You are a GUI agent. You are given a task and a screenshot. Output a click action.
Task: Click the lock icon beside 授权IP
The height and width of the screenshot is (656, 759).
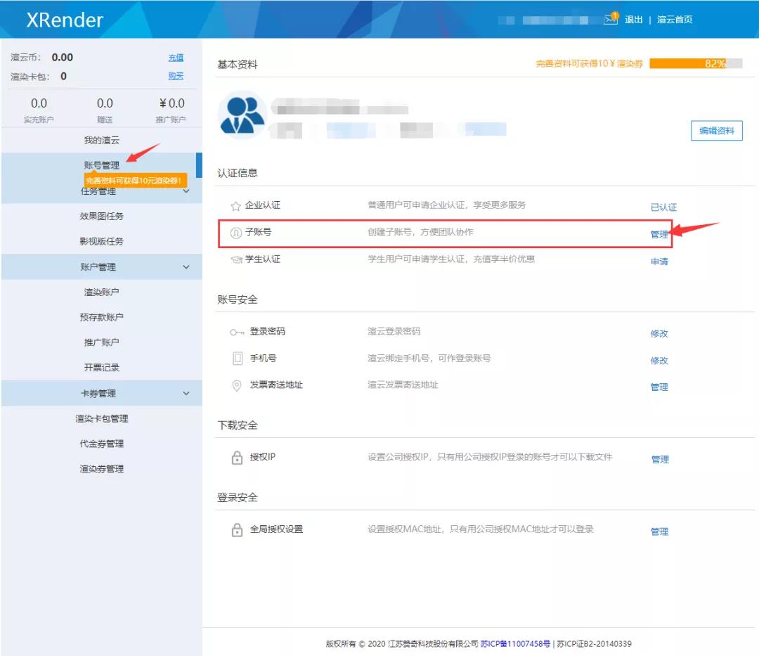coord(237,458)
